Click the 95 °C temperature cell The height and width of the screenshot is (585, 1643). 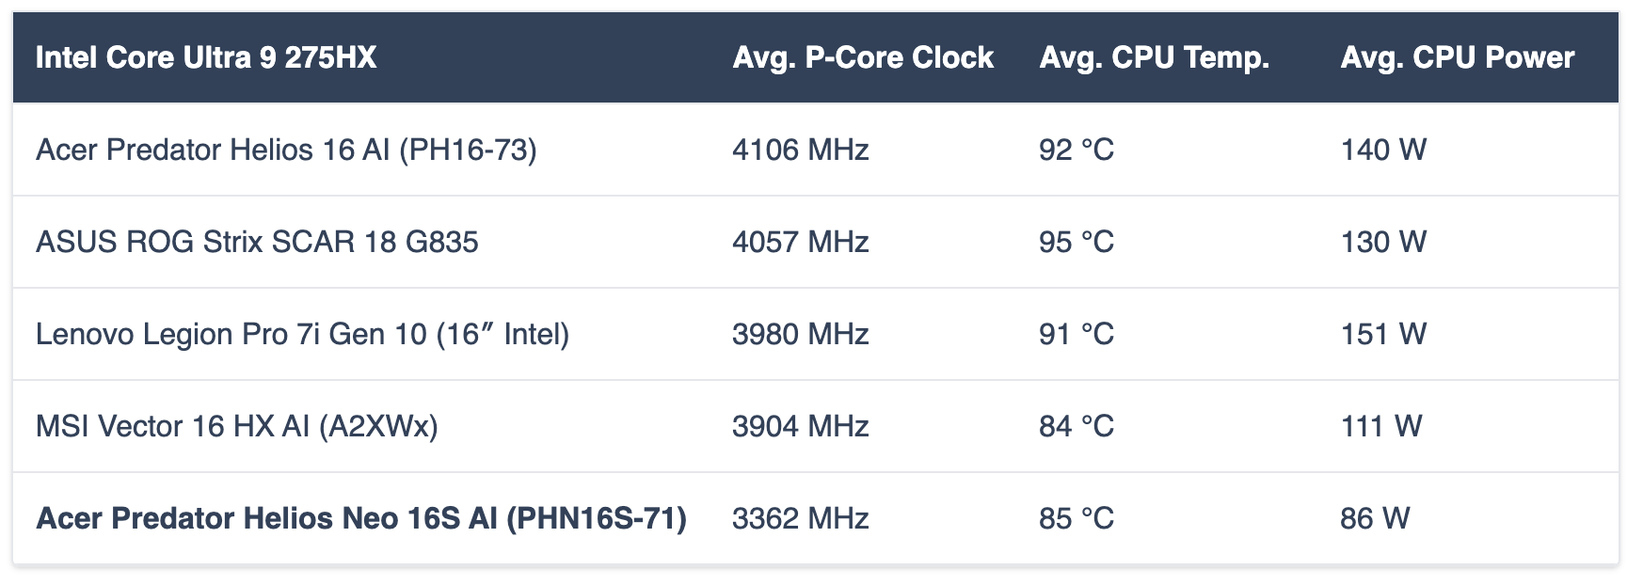coord(1077,242)
